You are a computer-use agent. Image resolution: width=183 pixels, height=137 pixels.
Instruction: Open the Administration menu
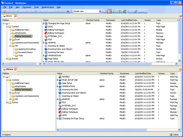48,7
